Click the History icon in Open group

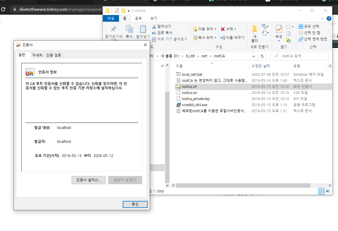point(288,40)
